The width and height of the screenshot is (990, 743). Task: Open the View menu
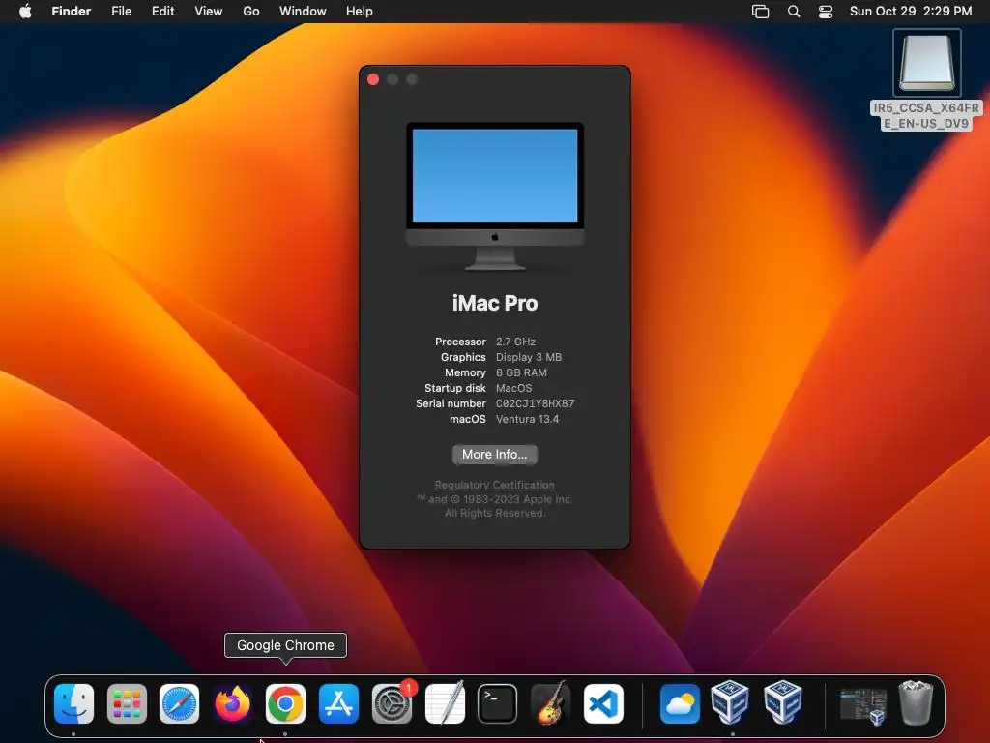tap(209, 11)
